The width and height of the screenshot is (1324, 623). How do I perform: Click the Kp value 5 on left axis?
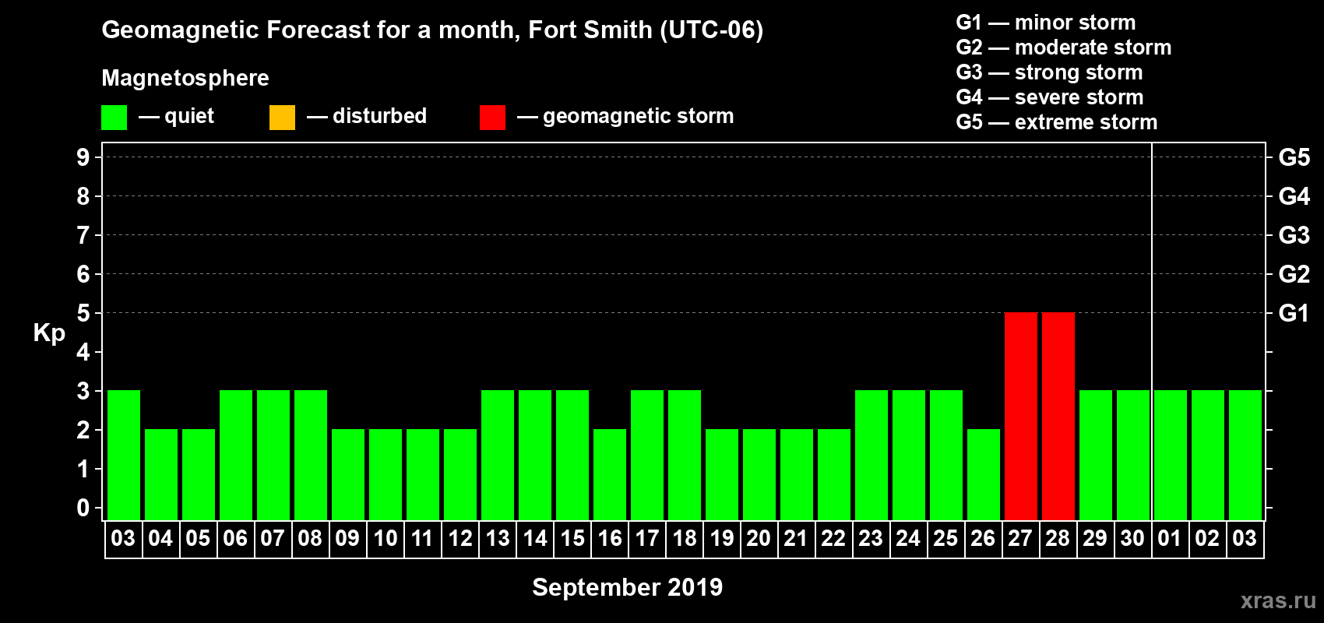coord(83,313)
